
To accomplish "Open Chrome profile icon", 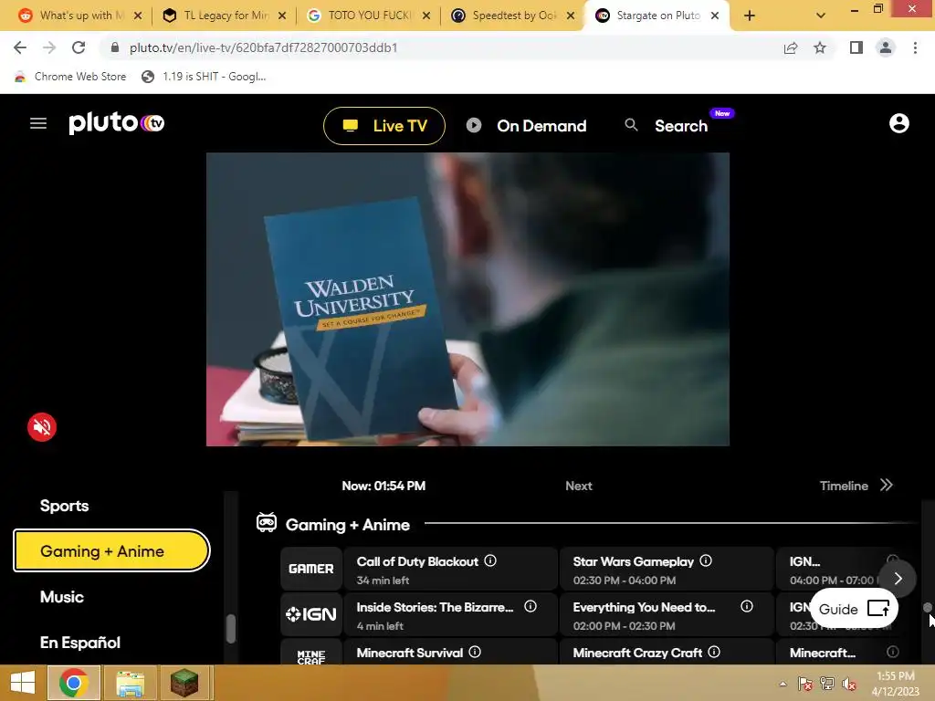I will click(886, 47).
